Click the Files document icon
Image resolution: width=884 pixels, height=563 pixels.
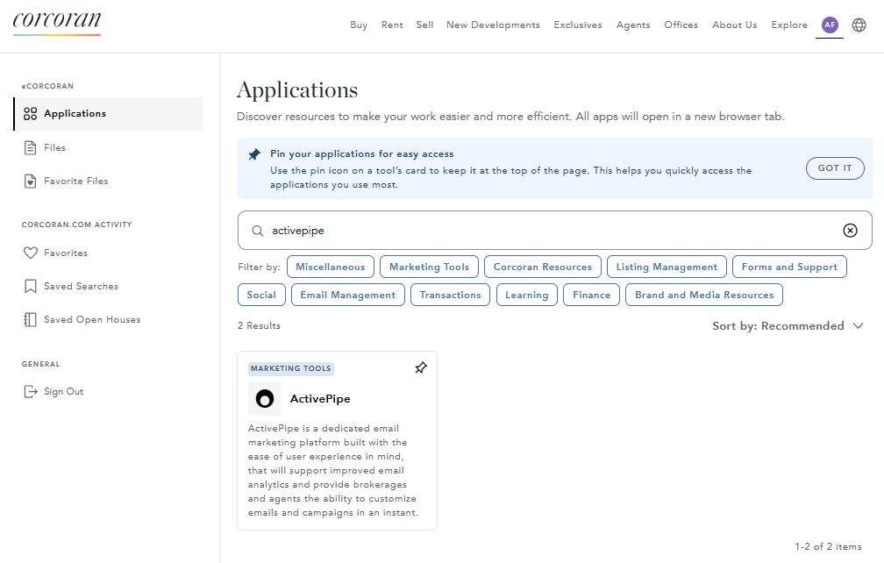point(31,147)
